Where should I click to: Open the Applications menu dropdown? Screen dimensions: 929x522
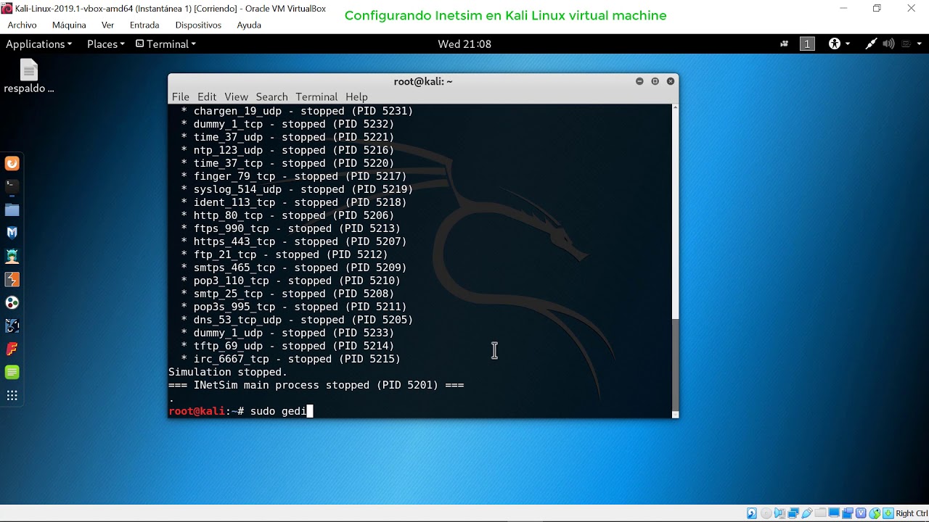(x=38, y=44)
